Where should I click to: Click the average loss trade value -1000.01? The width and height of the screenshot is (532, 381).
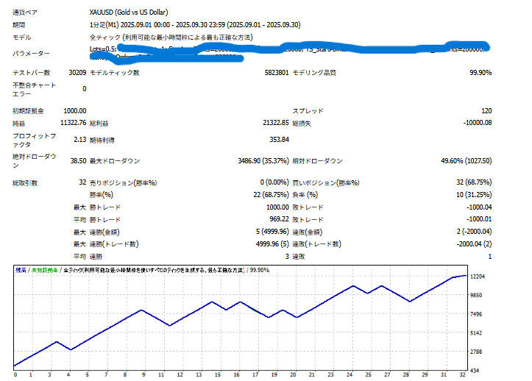click(479, 219)
